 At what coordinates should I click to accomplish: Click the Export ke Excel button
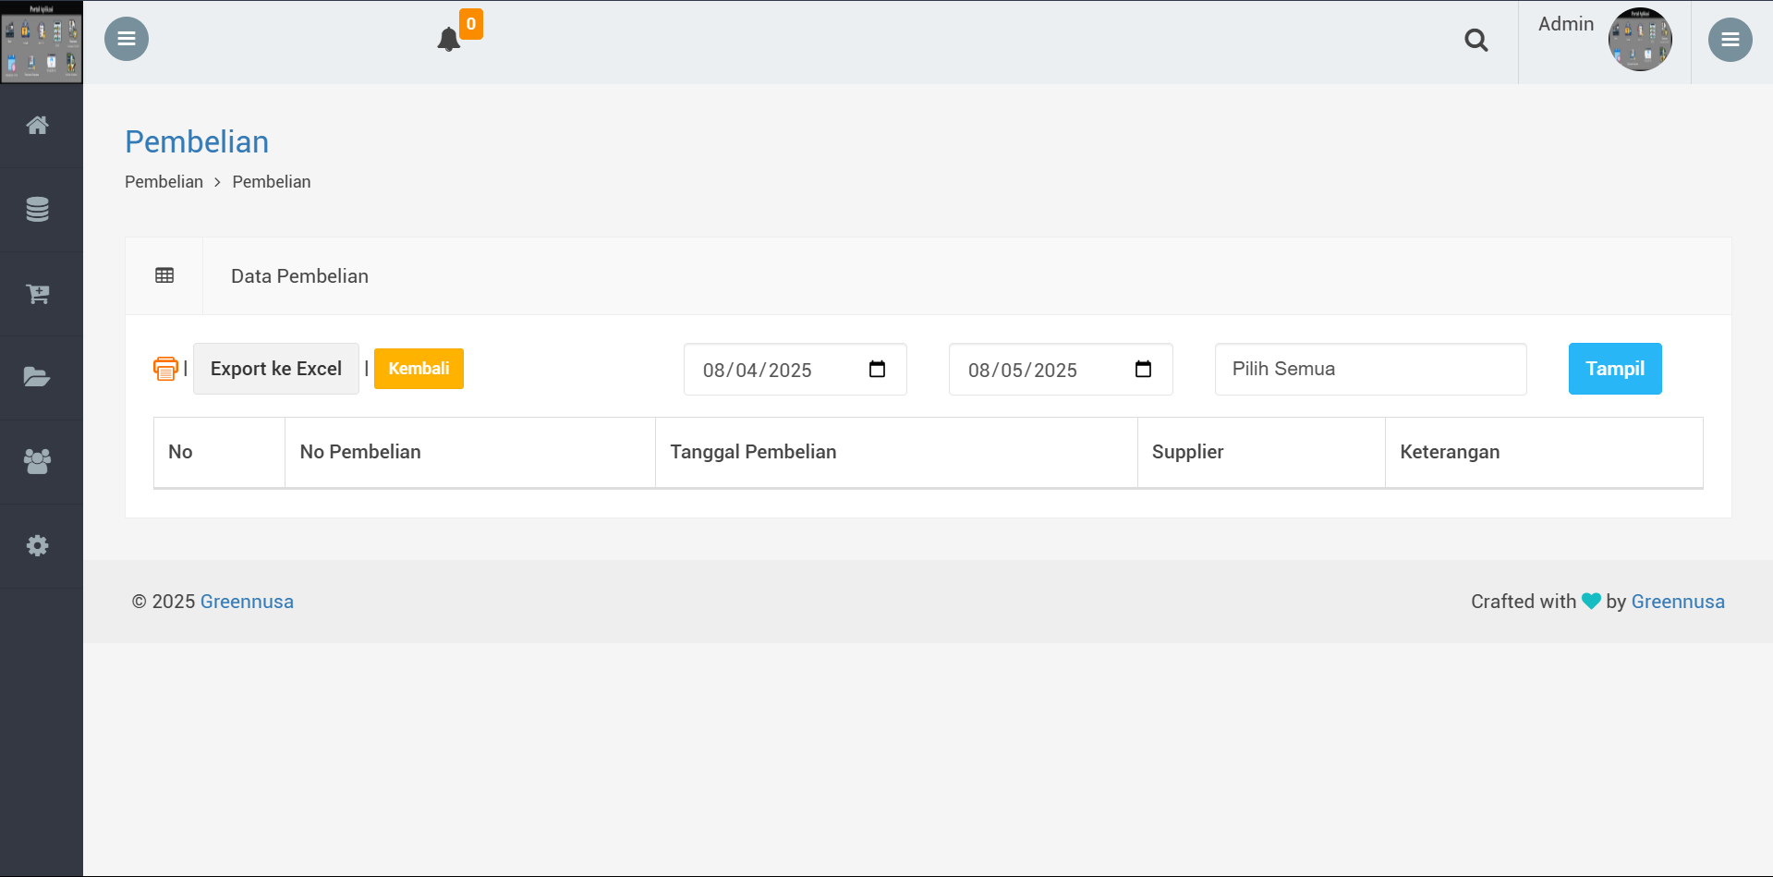[275, 369]
